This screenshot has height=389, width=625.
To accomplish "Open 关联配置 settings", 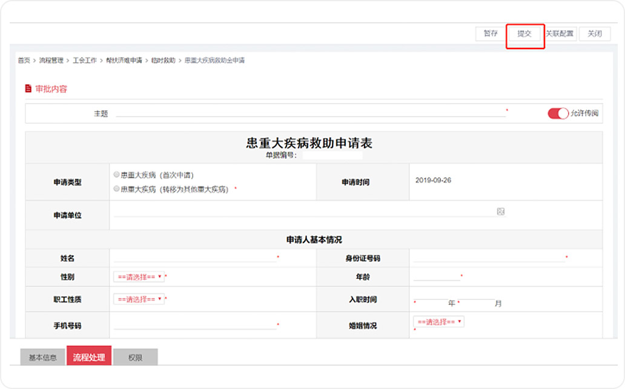I will tap(560, 34).
